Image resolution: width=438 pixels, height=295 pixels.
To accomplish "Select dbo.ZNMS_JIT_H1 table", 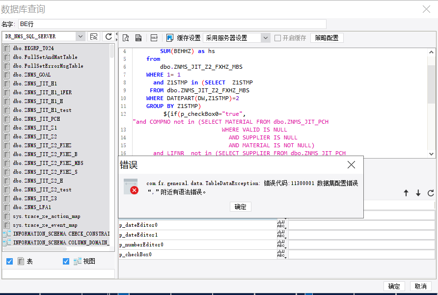I will tap(35, 83).
